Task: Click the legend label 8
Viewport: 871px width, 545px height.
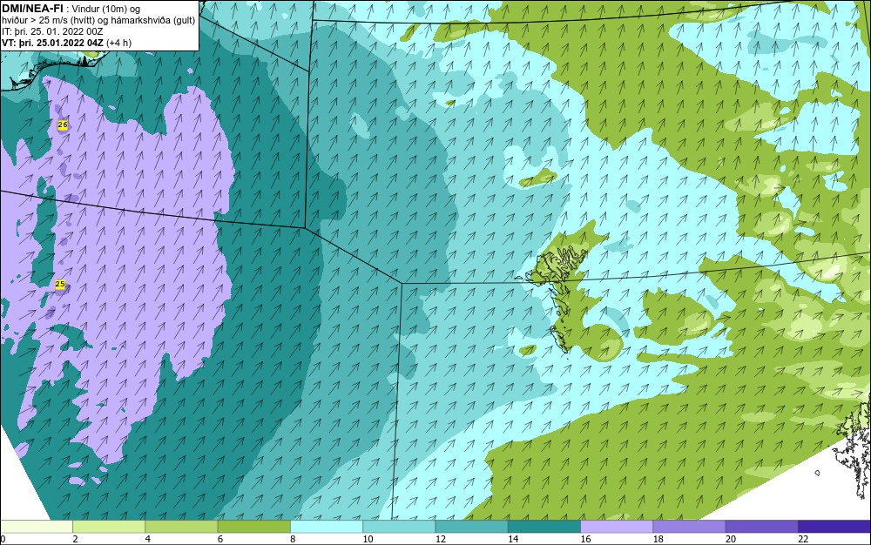Action: (293, 540)
